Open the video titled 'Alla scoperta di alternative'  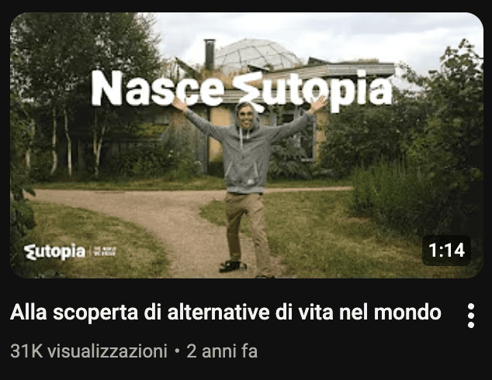(x=226, y=313)
